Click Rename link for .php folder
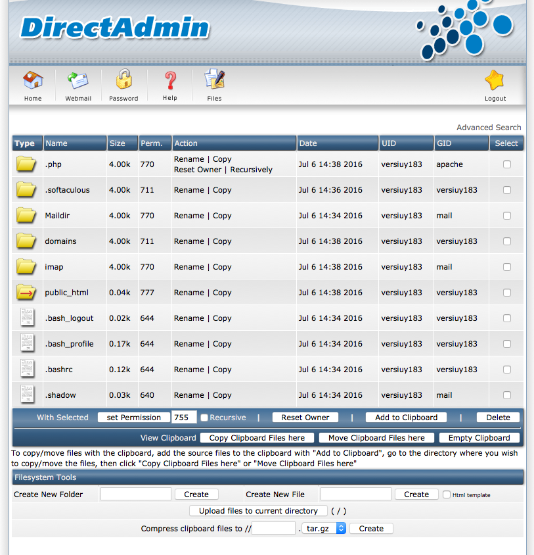 [x=189, y=159]
